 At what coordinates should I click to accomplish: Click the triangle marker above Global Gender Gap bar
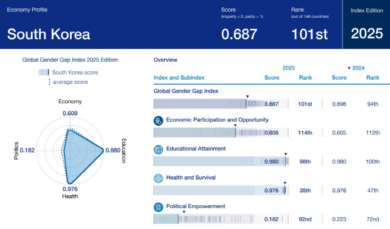[247, 96]
